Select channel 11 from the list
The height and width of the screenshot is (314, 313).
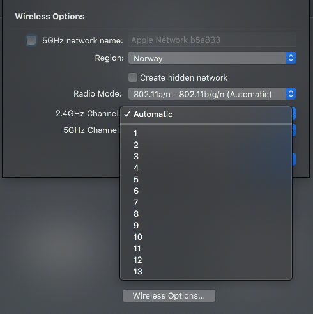tap(206, 249)
